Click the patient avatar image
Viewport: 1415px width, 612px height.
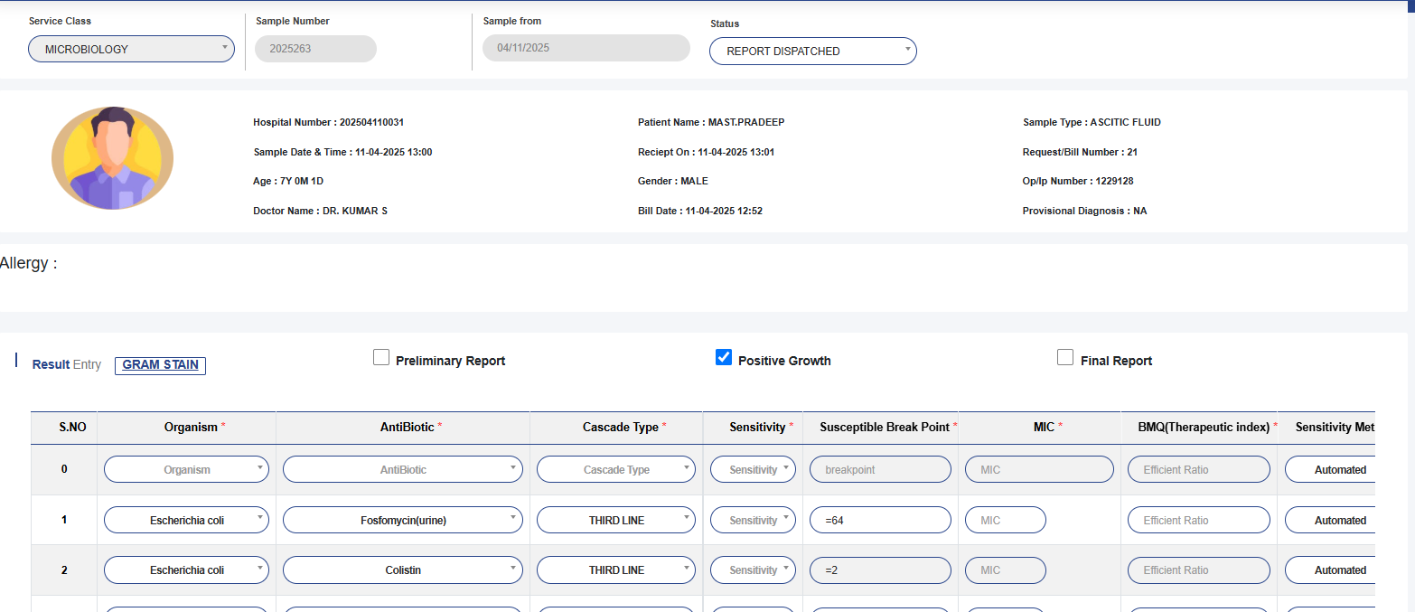point(112,159)
